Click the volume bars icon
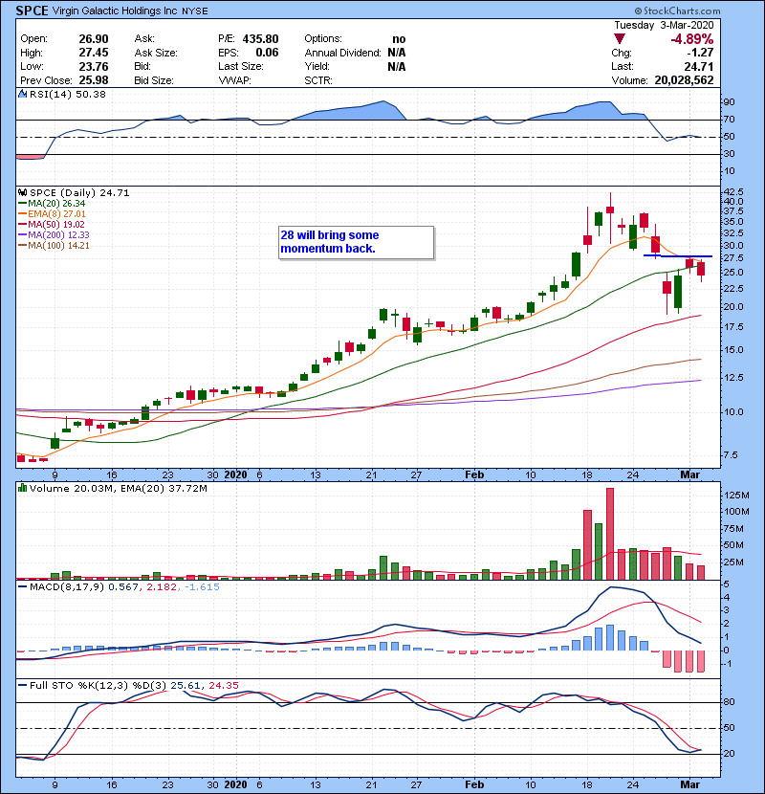The image size is (765, 794). [22, 488]
